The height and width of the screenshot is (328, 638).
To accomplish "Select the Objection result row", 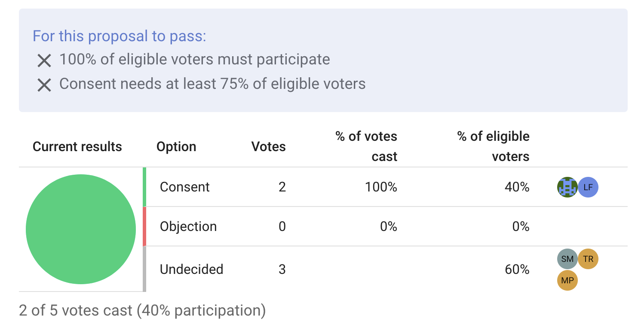I will point(188,226).
